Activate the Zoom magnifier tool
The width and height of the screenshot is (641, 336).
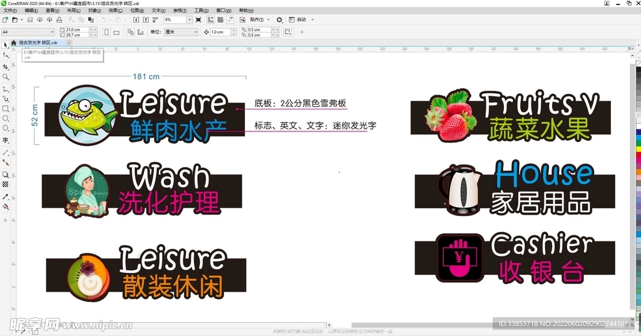6,77
